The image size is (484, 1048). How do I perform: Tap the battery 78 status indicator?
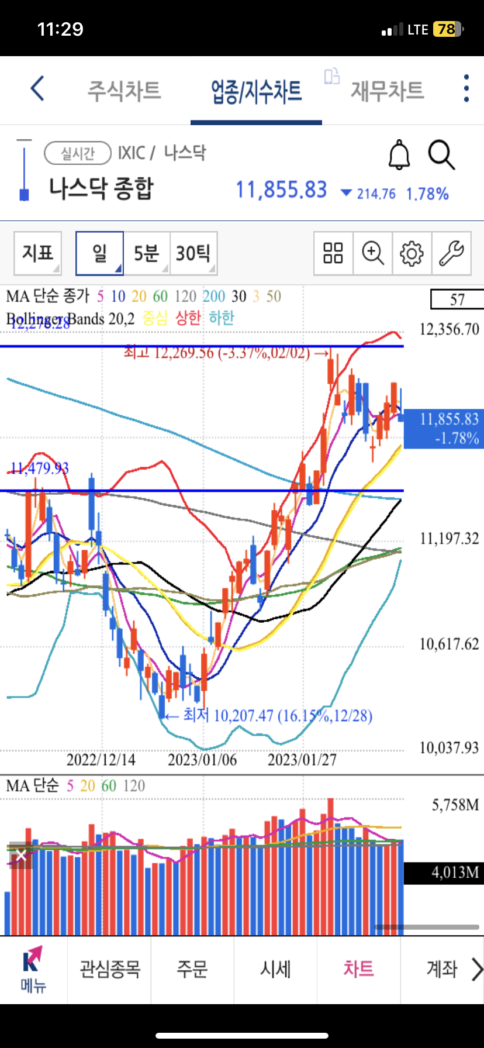(448, 29)
